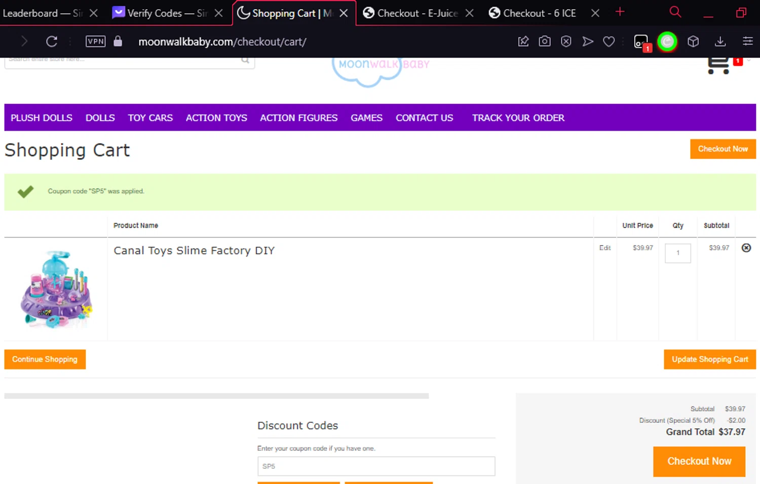This screenshot has width=760, height=484.
Task: Open the easy setup sliders icon
Action: click(748, 42)
